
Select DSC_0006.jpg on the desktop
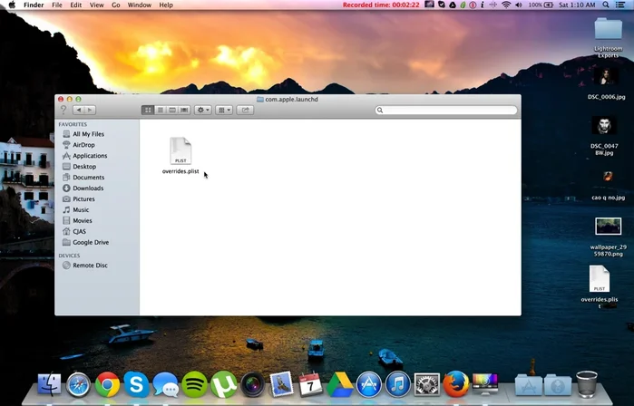click(606, 84)
